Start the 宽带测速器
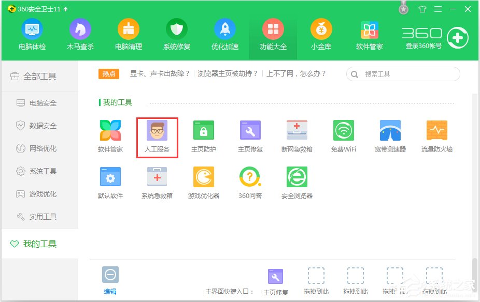Image resolution: width=480 pixels, height=302 pixels. (390, 135)
